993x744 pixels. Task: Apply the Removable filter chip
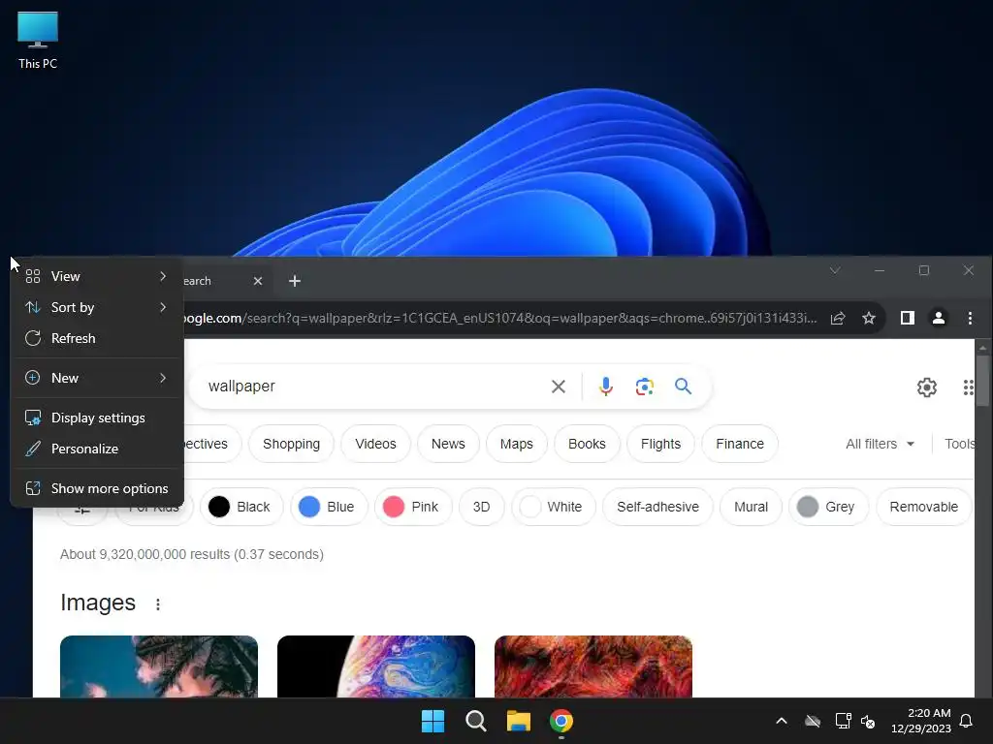click(x=923, y=507)
